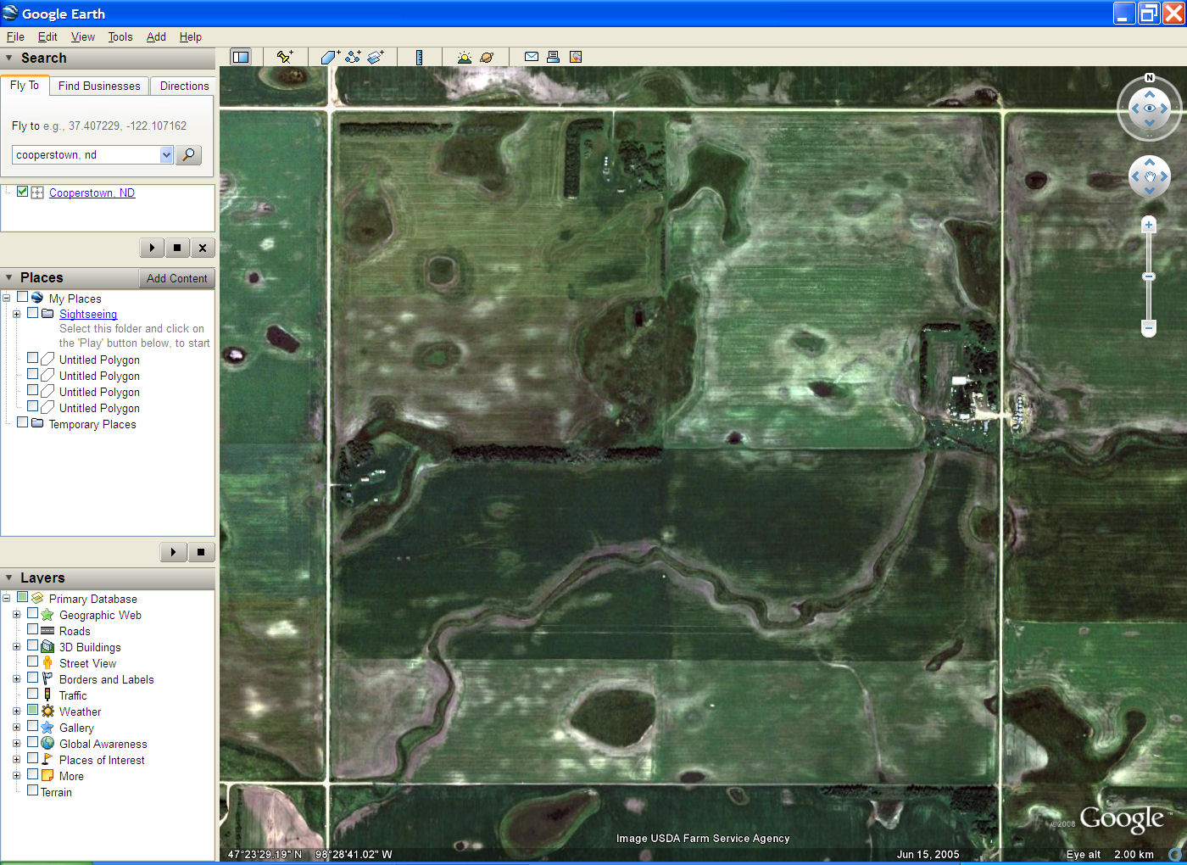Open the Ruler measurement tool
This screenshot has height=865, width=1187.
(419, 57)
